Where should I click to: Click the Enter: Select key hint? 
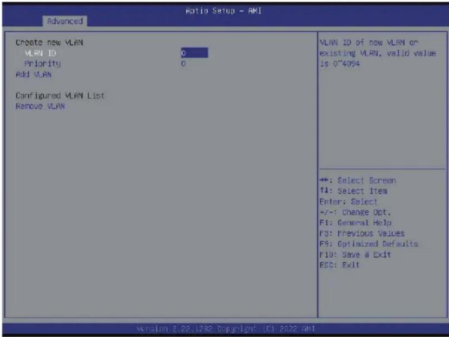tap(348, 202)
